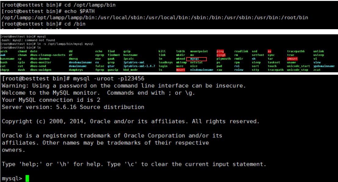Click the 'Oracle is a registered trademark' line

(x=112, y=136)
